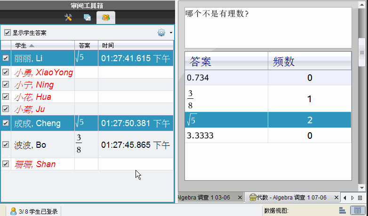Open the dropdown arrow next to gear
Image resolution: width=368 pixels, height=216 pixels.
(x=171, y=33)
